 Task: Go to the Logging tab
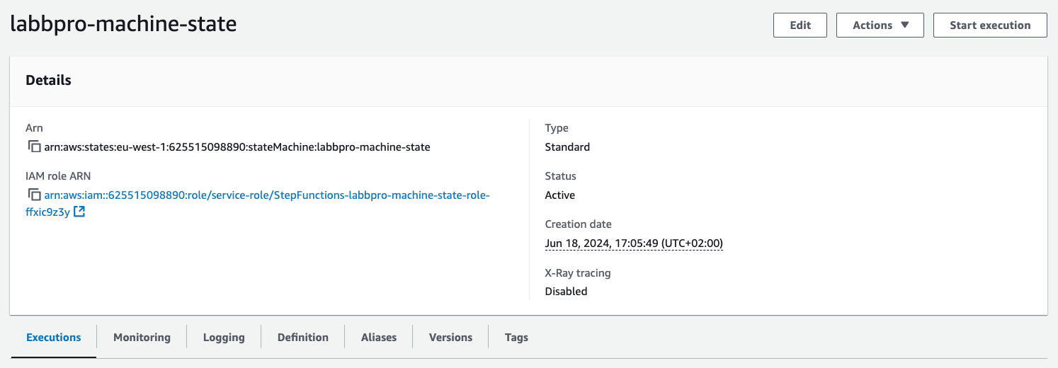tap(224, 337)
